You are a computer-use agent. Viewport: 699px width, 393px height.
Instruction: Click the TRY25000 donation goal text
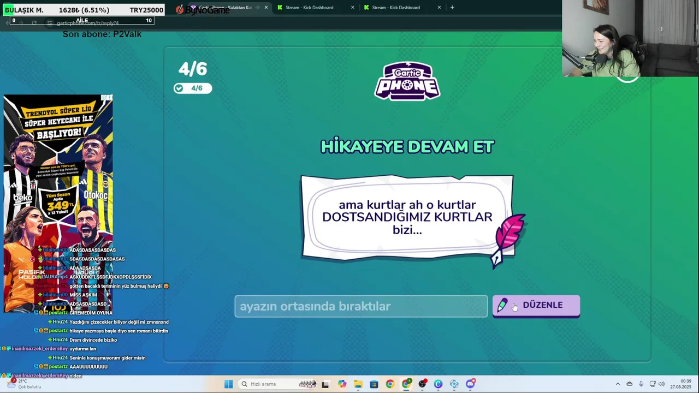146,10
